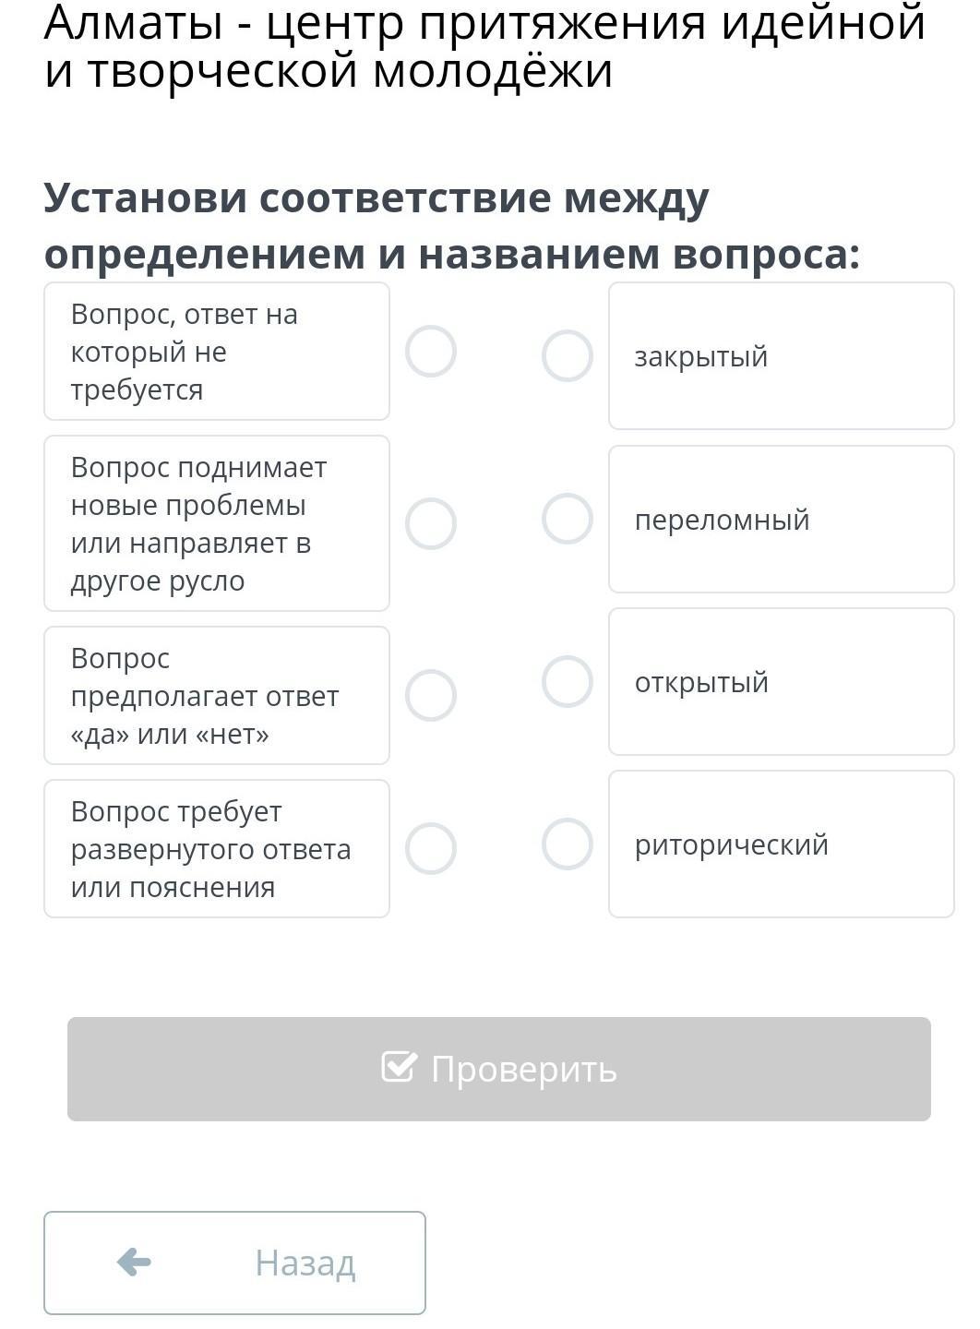Click the back arrow icon

click(x=134, y=1262)
